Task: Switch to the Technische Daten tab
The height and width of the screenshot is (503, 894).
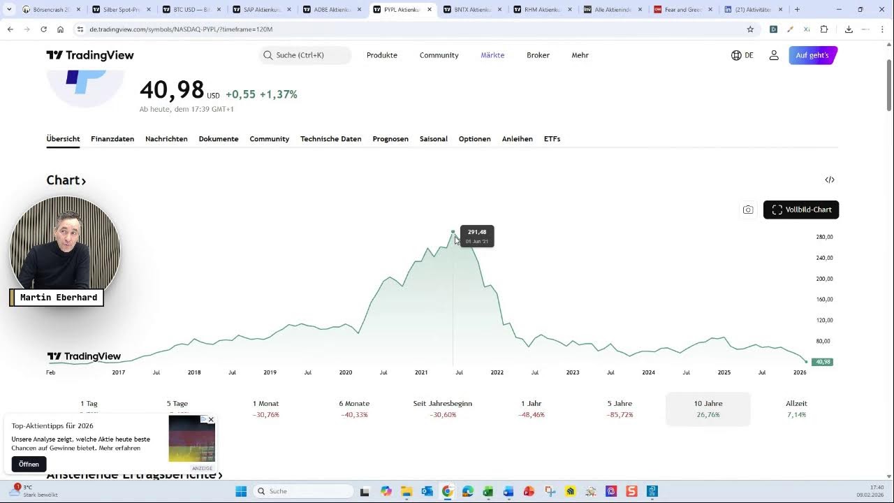Action: [331, 139]
